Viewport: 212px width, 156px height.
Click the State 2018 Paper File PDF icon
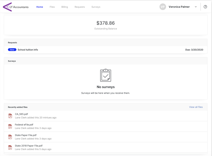(10, 148)
